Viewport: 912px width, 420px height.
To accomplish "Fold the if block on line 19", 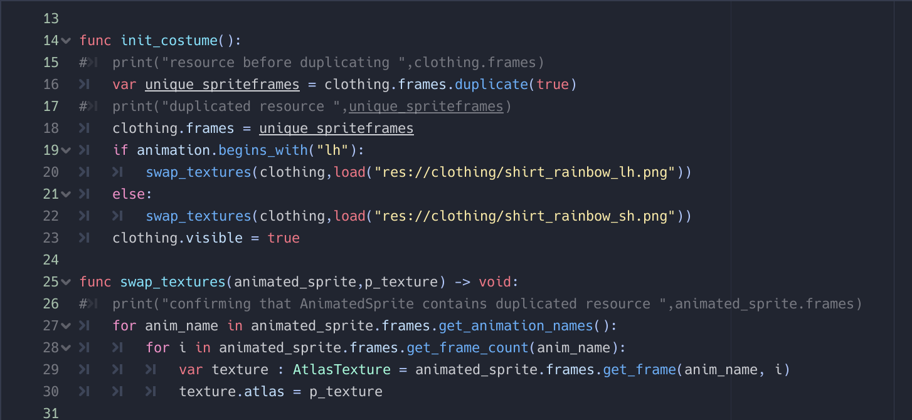I will coord(66,150).
